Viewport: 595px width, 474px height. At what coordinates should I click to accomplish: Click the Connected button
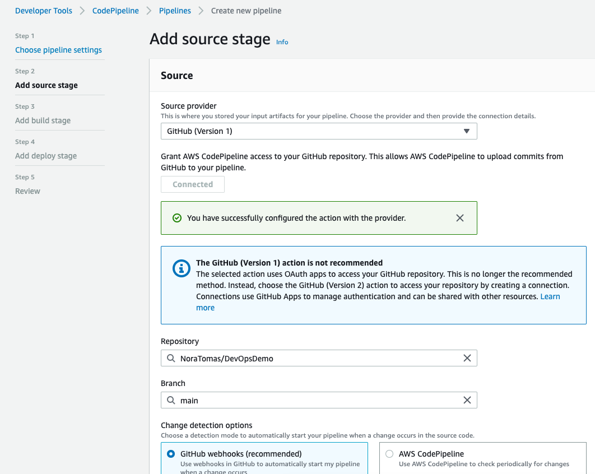coord(193,184)
